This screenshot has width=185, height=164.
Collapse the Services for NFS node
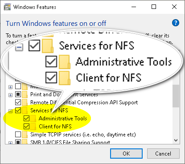tap(10, 111)
